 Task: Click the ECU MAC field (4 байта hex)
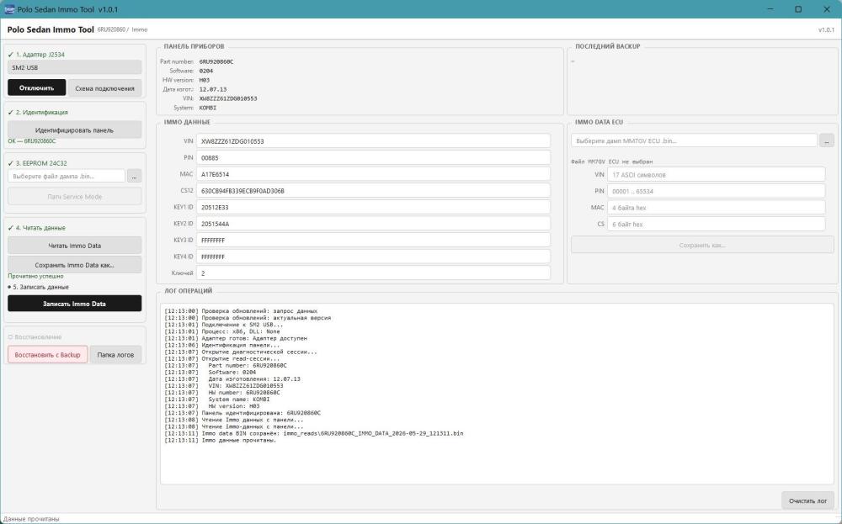click(716, 208)
